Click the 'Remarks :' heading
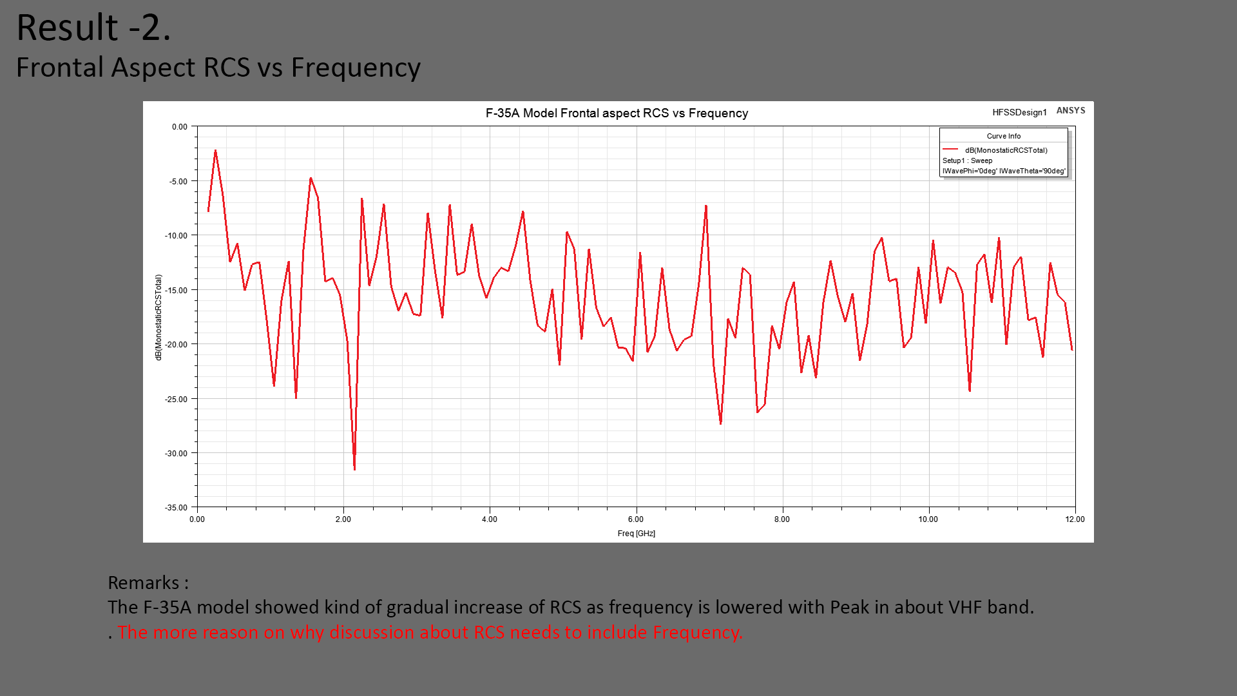Screen dimensions: 1237x696 [x=148, y=583]
